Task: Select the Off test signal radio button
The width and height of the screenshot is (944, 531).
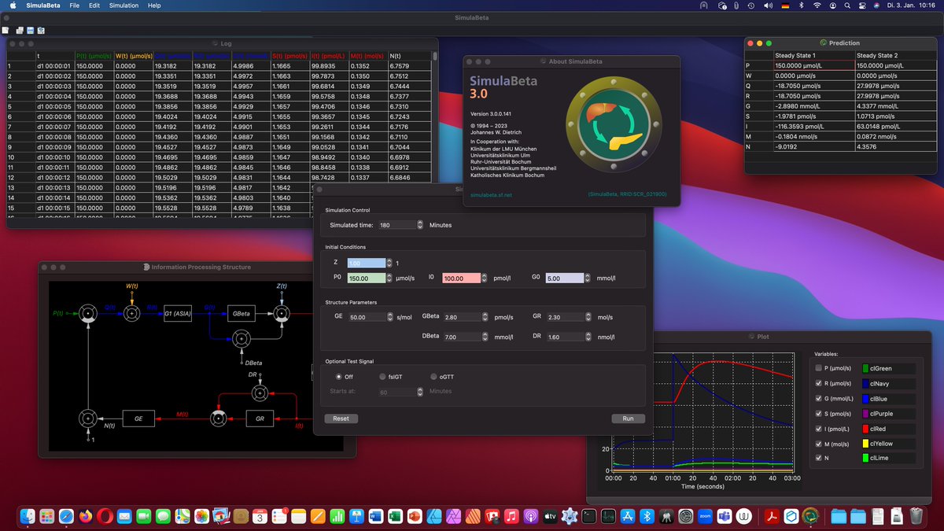Action: pos(339,377)
